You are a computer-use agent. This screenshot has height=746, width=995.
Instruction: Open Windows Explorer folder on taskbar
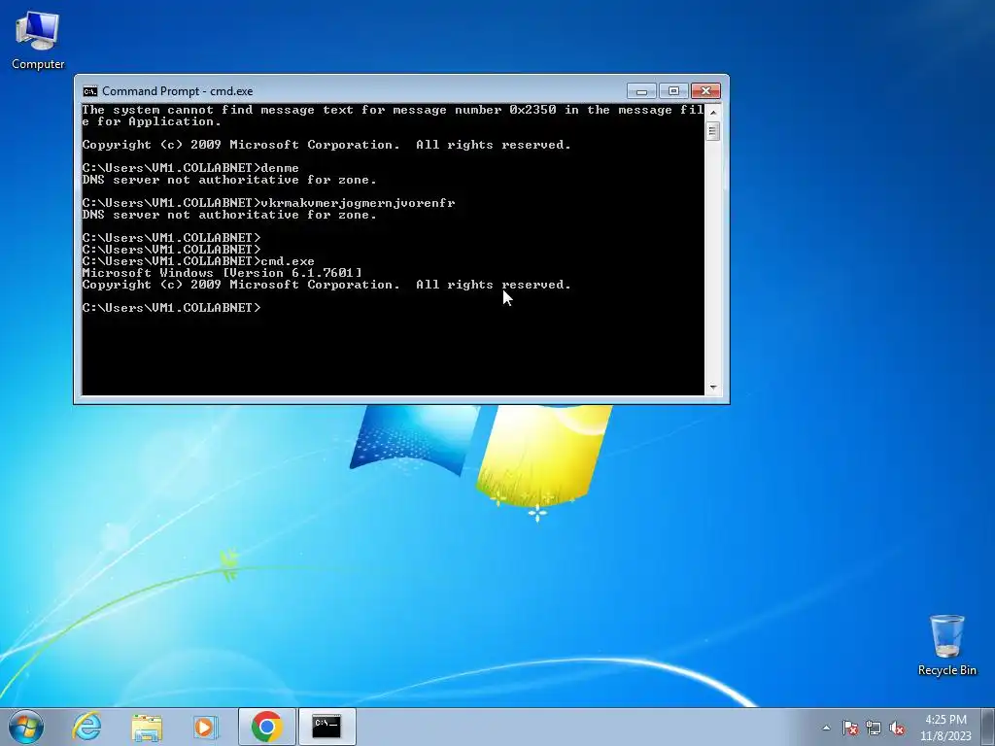pyautogui.click(x=147, y=727)
